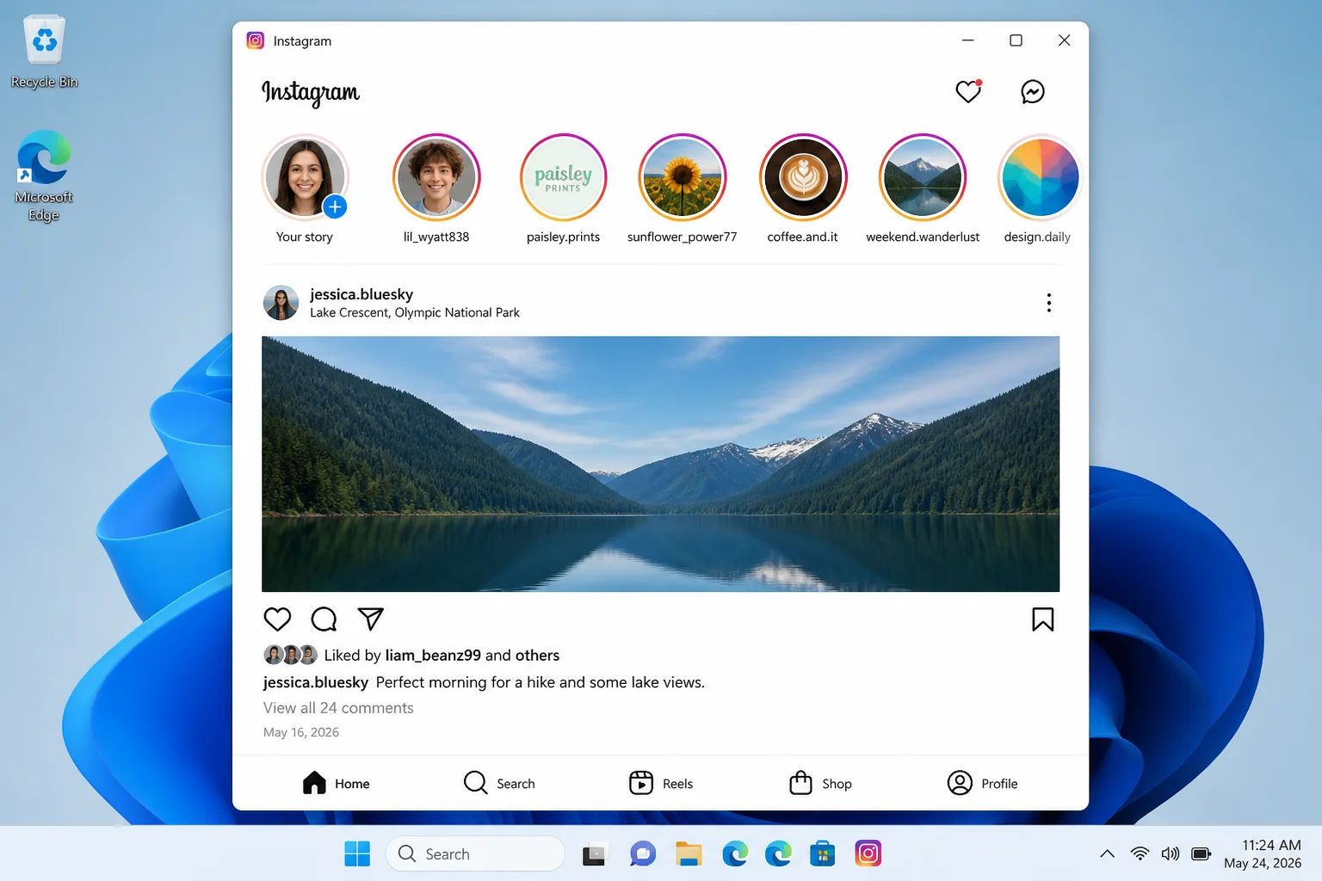Watch weekend.wanderlust story
Viewport: 1322px width, 881px height.
(x=923, y=178)
